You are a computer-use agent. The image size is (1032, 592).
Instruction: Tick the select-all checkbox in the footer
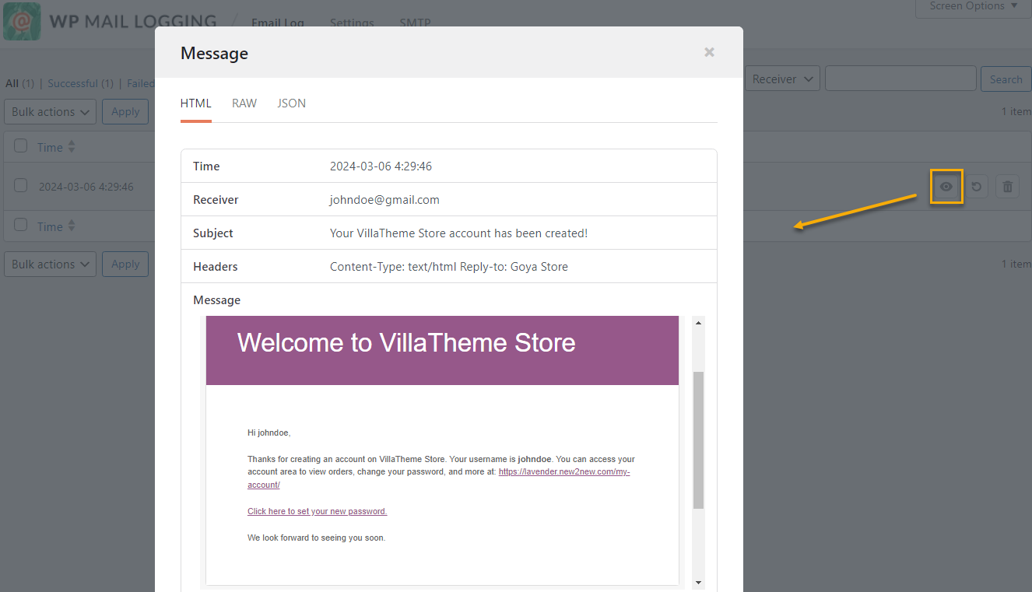point(21,226)
